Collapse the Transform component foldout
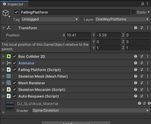151x124 pixels. (x=4, y=28)
